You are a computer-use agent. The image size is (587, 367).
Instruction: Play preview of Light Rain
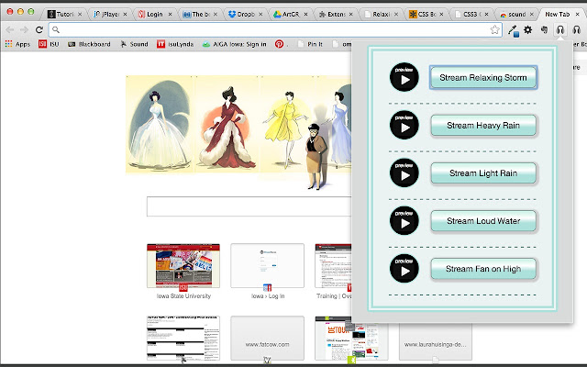(x=404, y=172)
